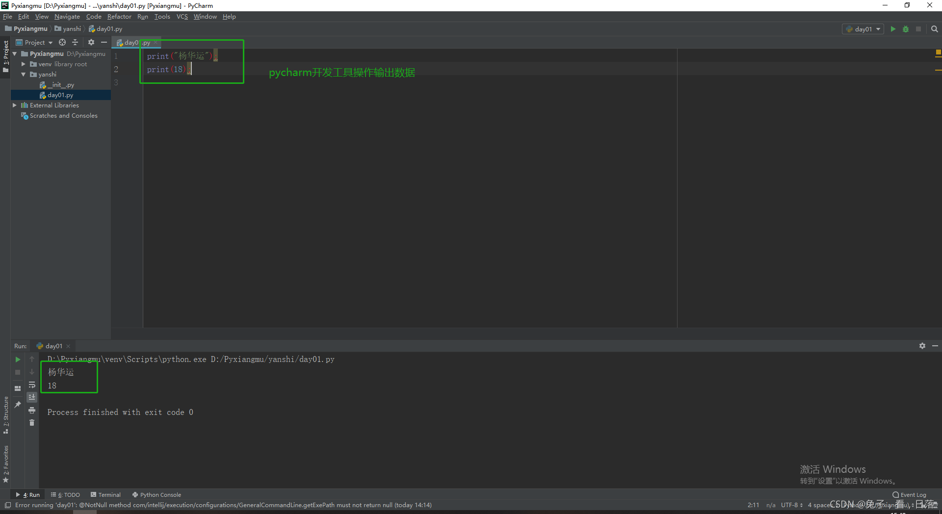Enable split layout in Run panel
The image size is (942, 514).
point(18,387)
